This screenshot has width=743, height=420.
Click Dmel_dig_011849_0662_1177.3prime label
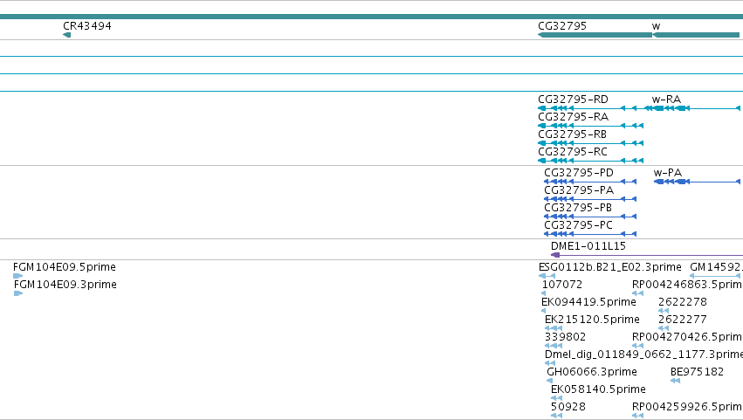(644, 355)
